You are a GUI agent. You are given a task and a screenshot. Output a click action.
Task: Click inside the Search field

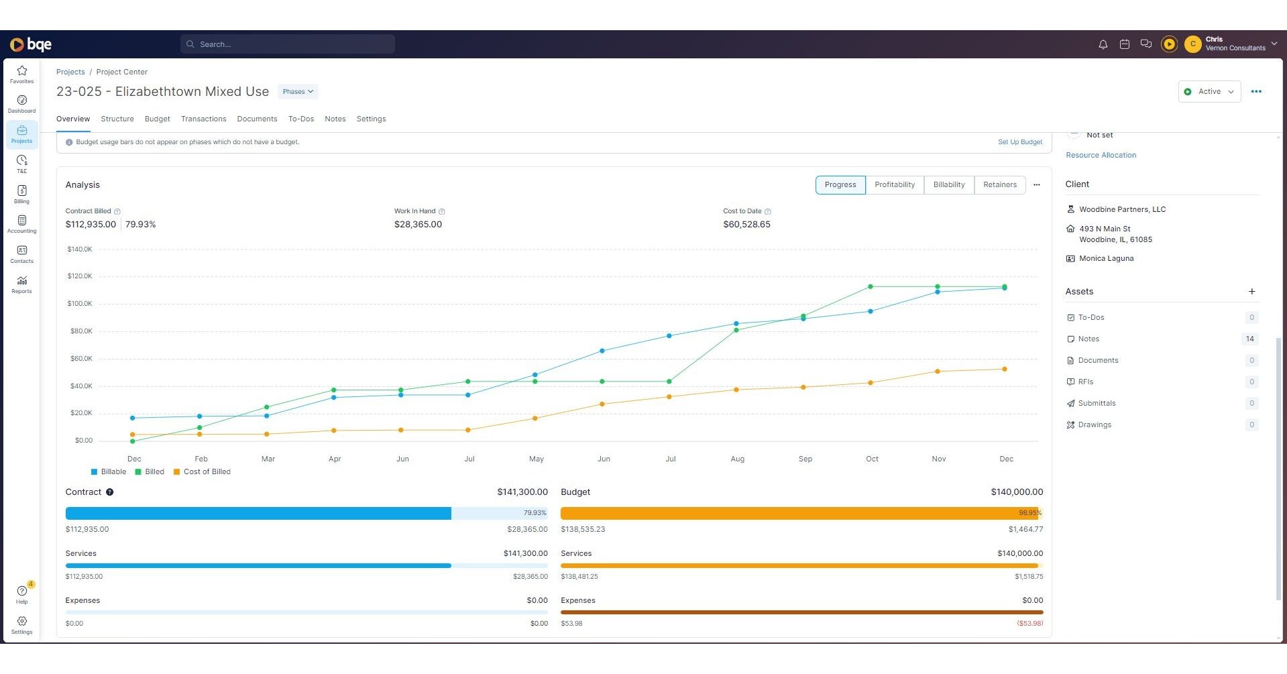click(287, 44)
